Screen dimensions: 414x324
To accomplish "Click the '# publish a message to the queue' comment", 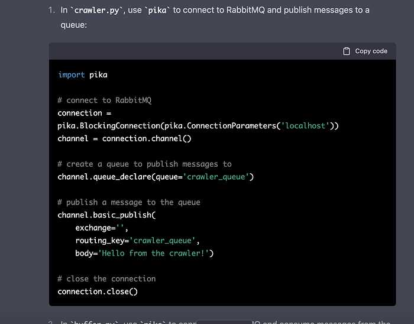I will pyautogui.click(x=129, y=202).
